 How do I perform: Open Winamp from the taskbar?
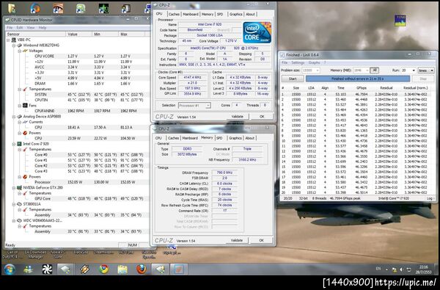[85, 269]
